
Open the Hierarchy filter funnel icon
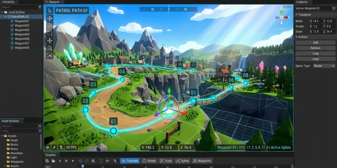[40, 7]
